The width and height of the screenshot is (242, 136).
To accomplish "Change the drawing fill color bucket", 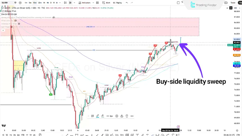I will pyautogui.click(x=103, y=116).
